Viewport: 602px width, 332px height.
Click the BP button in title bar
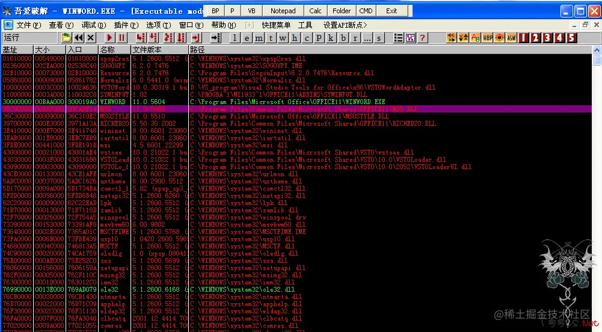(x=215, y=11)
